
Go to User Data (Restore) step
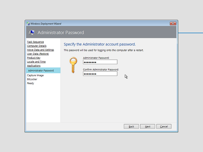(38, 54)
